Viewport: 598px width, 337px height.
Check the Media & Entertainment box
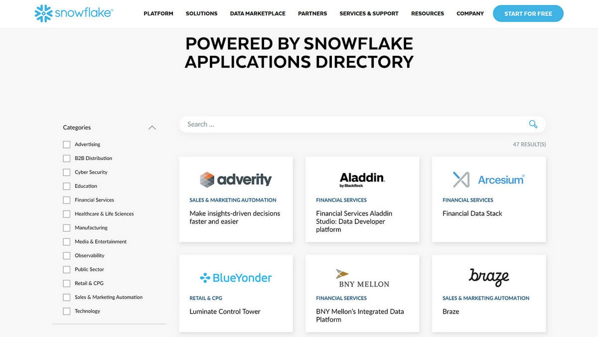(67, 242)
